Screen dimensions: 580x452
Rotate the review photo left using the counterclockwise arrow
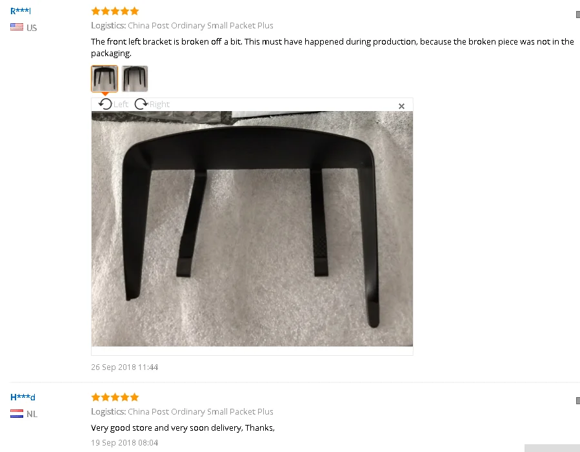coord(105,104)
